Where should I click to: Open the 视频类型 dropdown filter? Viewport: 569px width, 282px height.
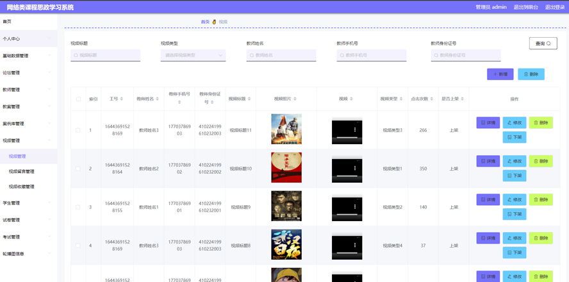coord(193,55)
